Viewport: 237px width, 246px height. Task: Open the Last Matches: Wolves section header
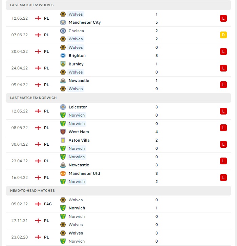tap(118, 5)
